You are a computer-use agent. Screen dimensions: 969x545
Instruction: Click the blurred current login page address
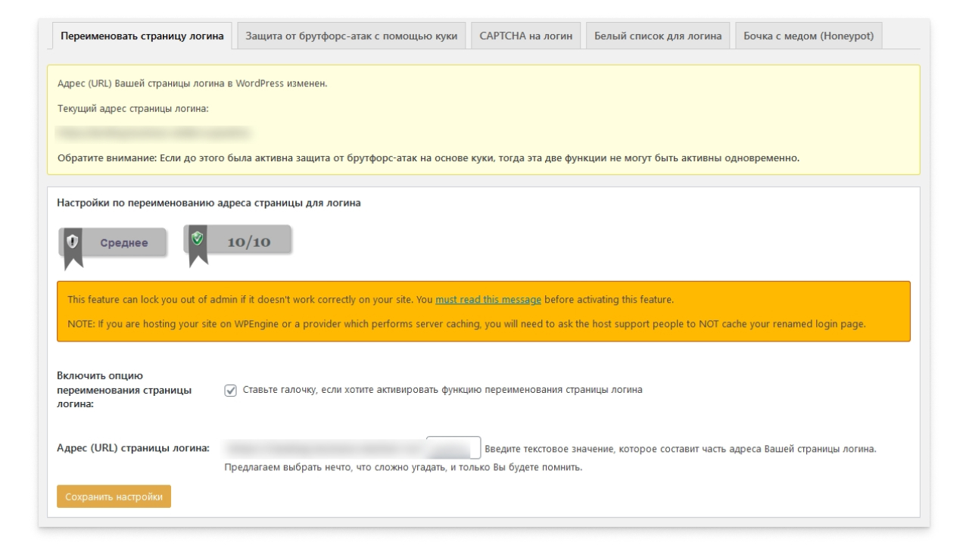click(154, 133)
